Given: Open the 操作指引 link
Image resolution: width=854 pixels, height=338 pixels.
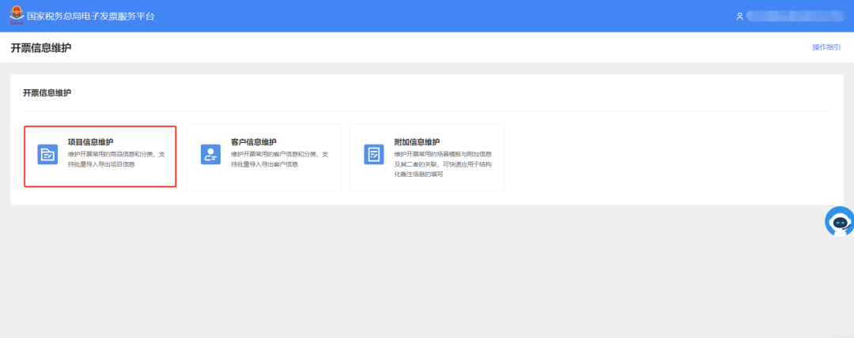Looking at the screenshot, I should [x=826, y=47].
